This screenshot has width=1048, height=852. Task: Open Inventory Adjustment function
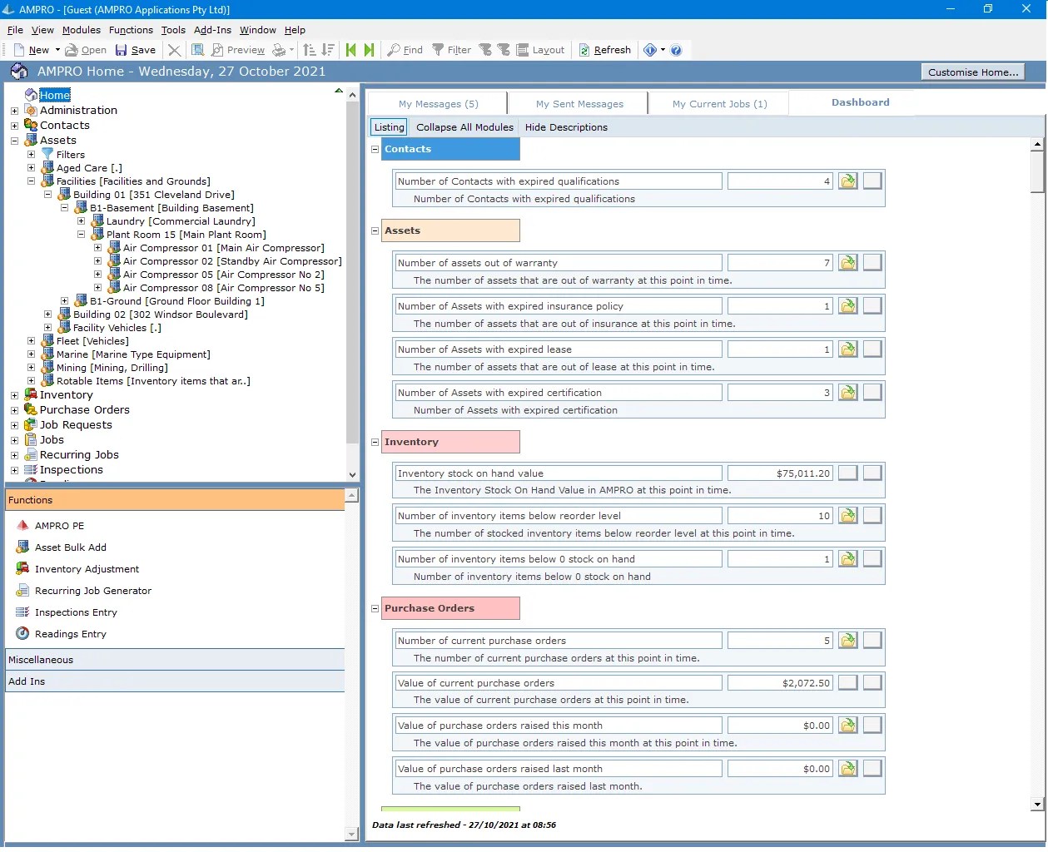[x=77, y=569]
